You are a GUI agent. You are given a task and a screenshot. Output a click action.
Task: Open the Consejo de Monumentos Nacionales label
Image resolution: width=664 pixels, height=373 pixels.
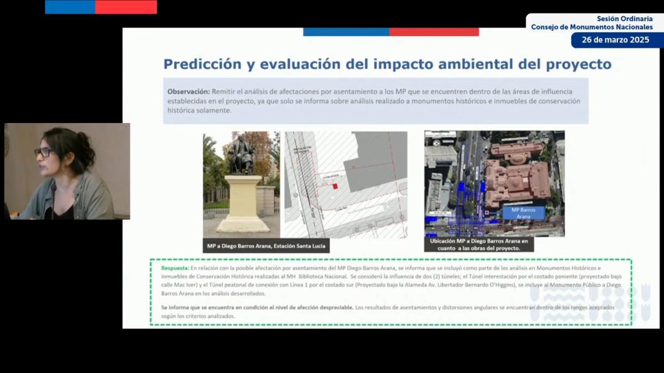point(592,26)
